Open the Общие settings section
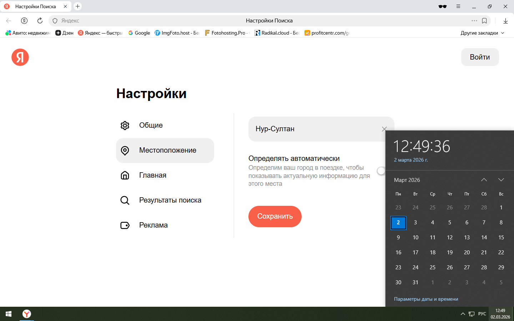Screen dimensions: 514x321 165,126
